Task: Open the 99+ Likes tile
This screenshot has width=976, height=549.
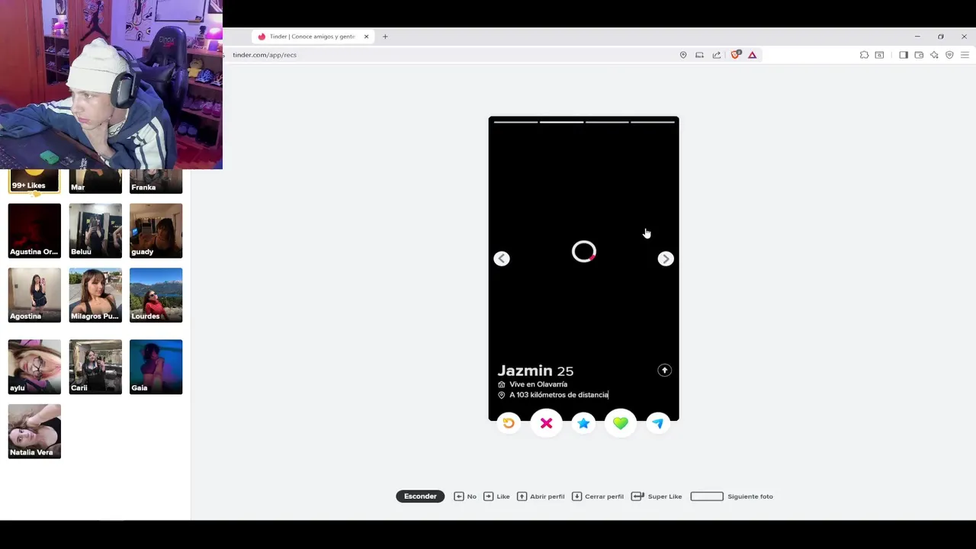Action: (x=34, y=181)
